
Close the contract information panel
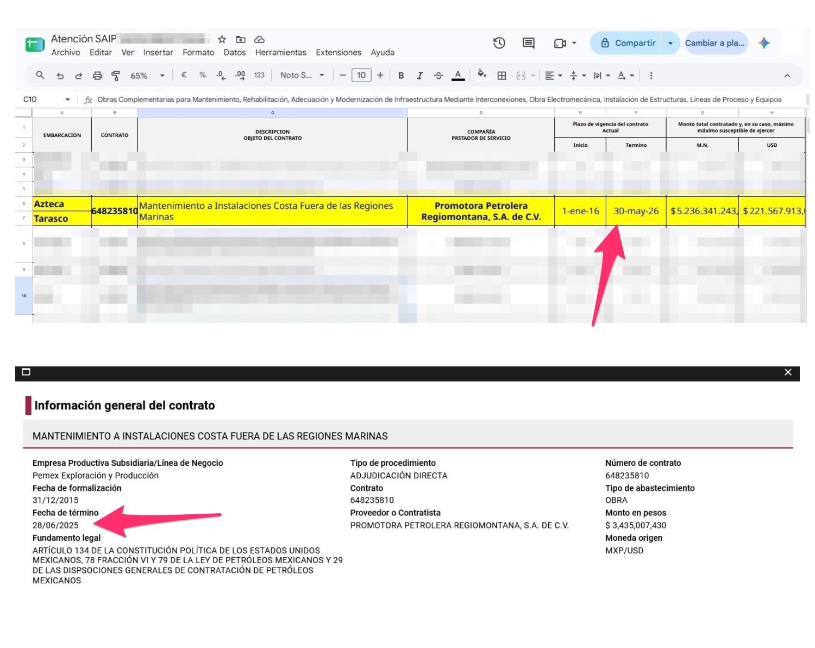point(788,372)
